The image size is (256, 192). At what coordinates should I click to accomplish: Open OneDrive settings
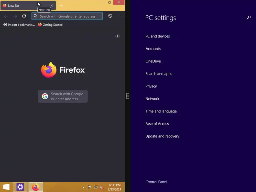pos(153,61)
